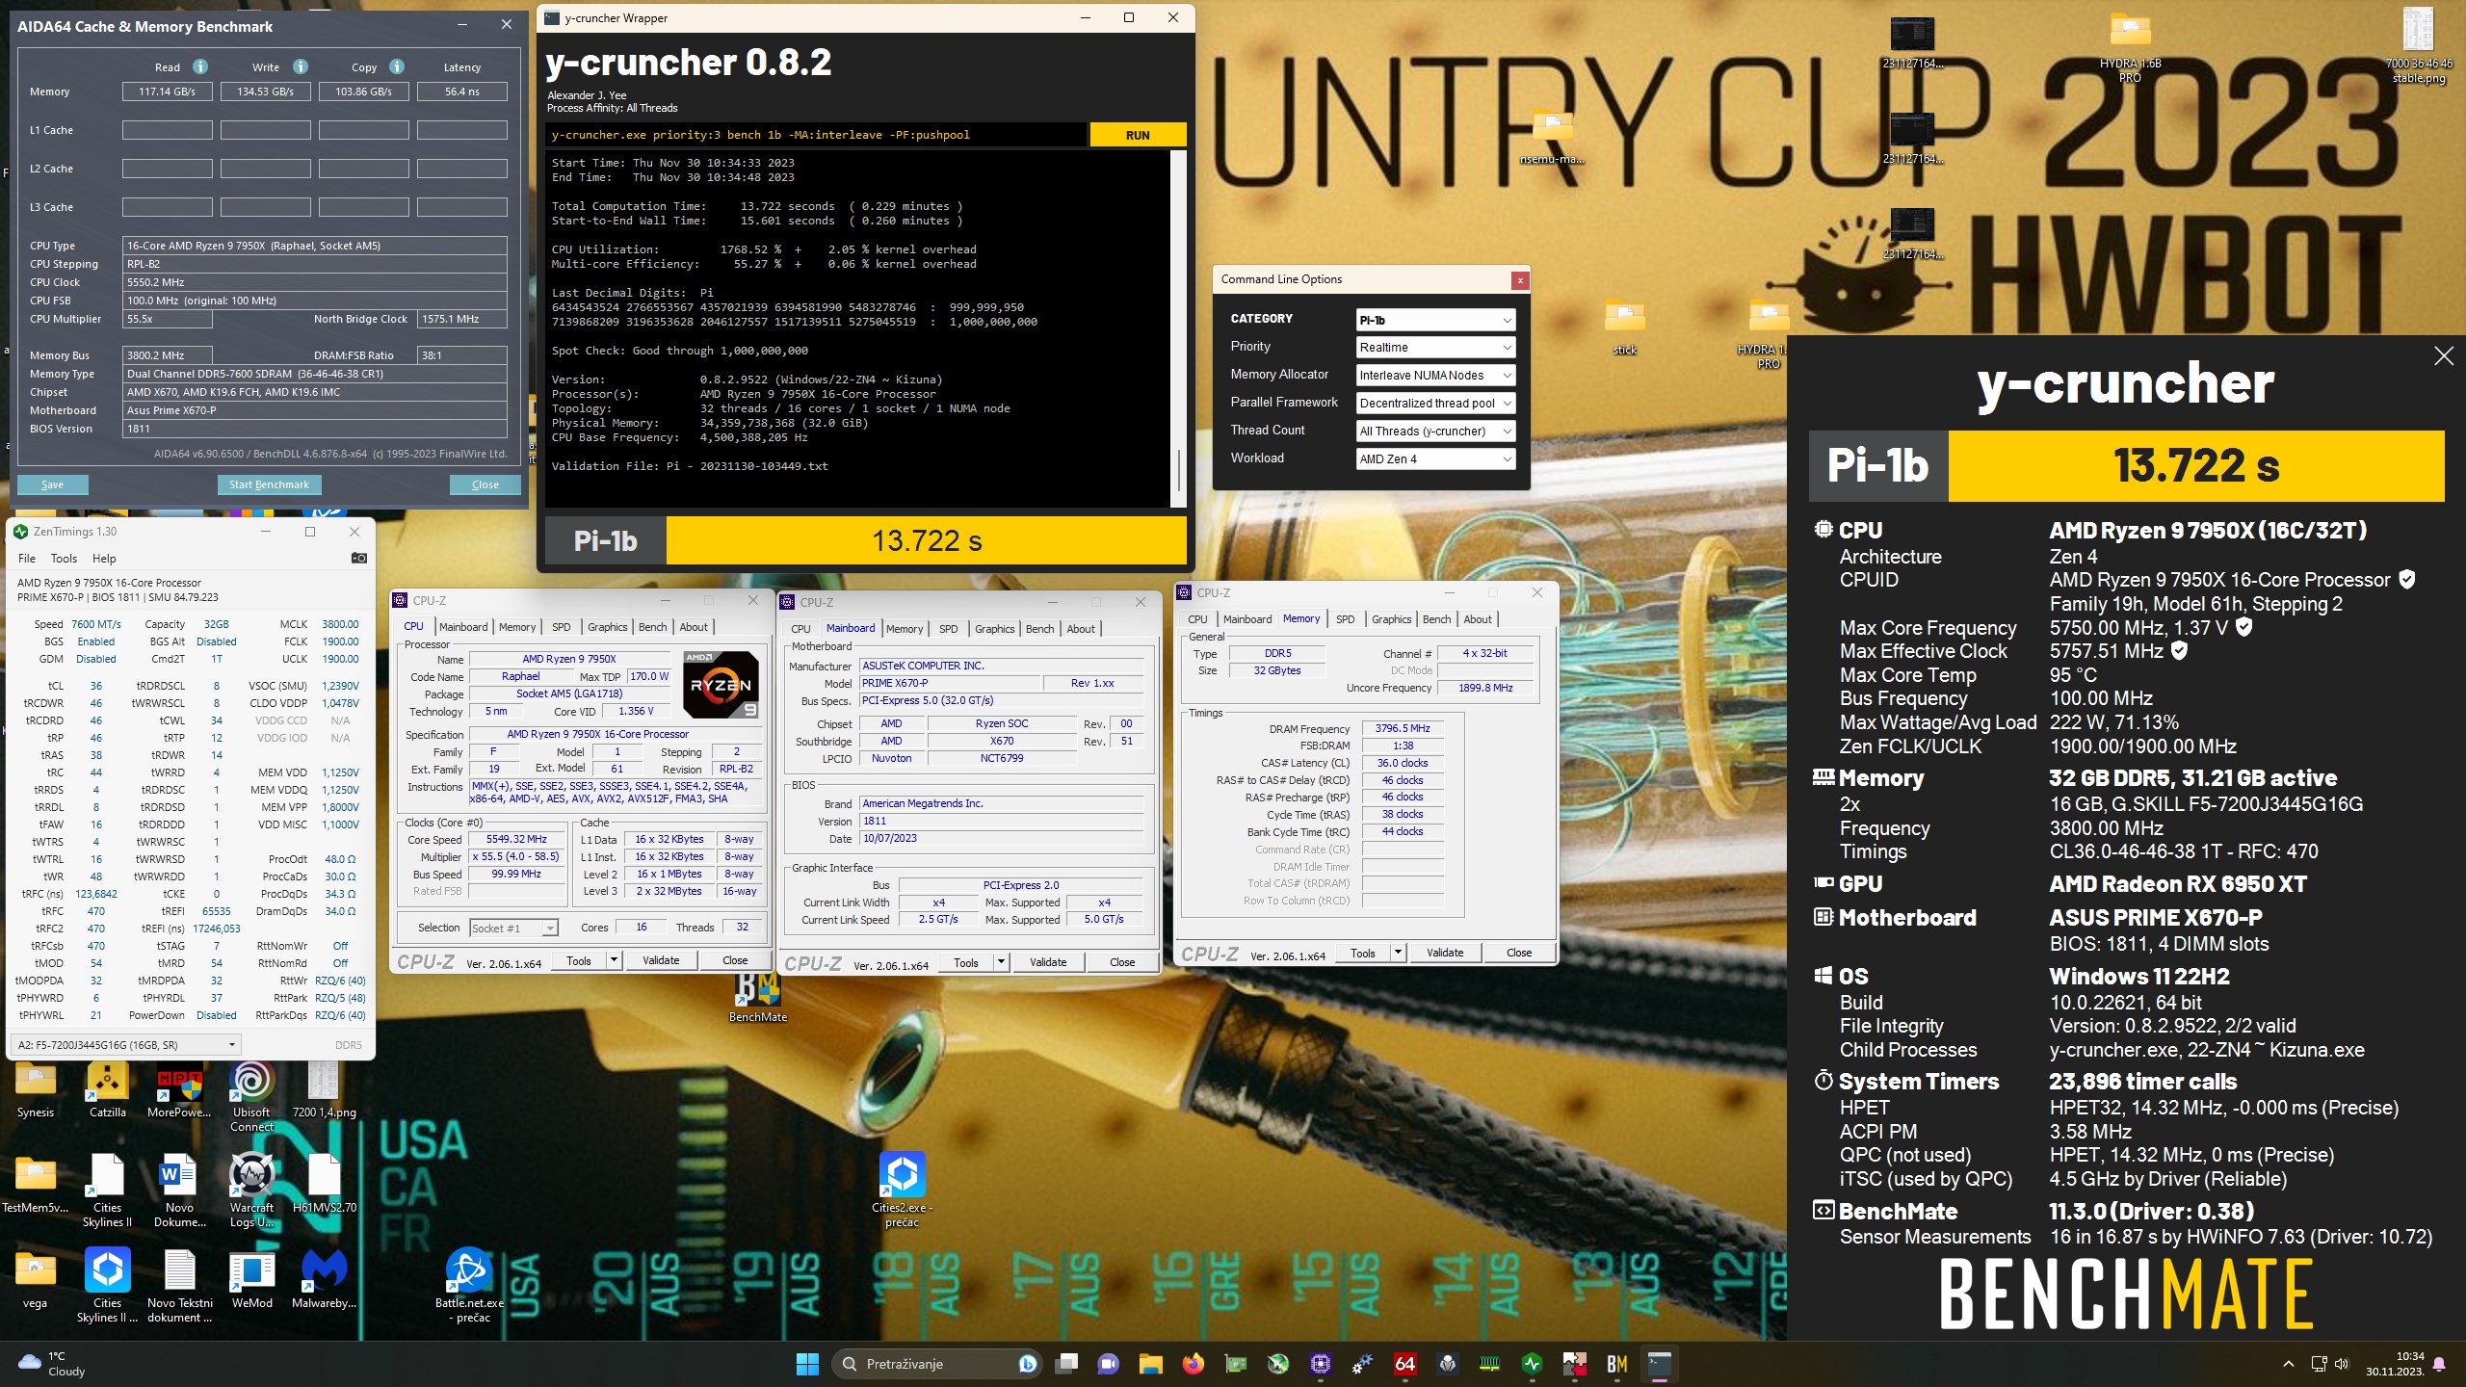Click the yellow RUN button in y-cruncher
This screenshot has height=1387, width=2466.
click(x=1138, y=135)
